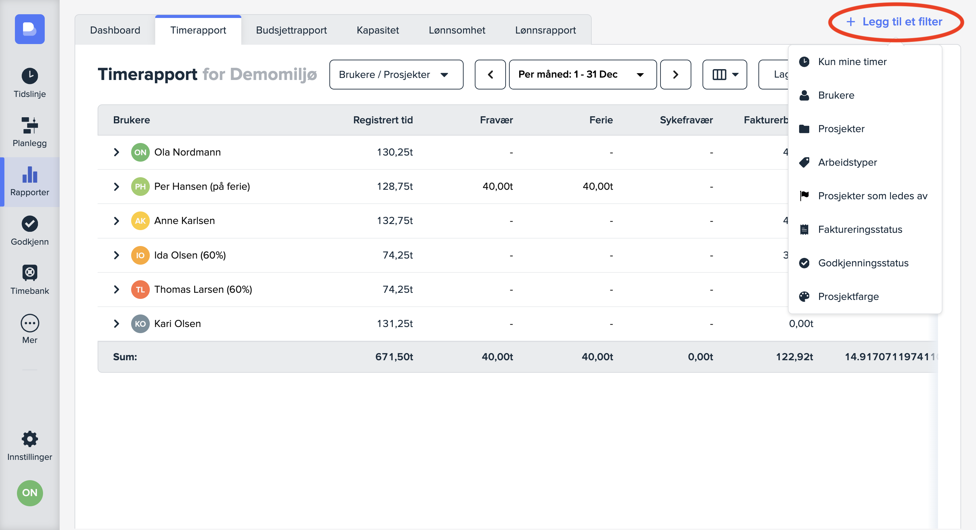Switch to the Budsjettrapport tab
Image resolution: width=976 pixels, height=530 pixels.
coord(291,30)
